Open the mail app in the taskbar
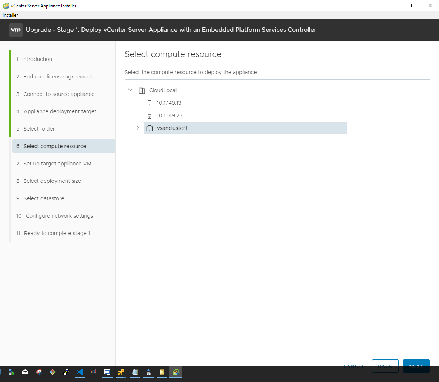 pos(25,372)
